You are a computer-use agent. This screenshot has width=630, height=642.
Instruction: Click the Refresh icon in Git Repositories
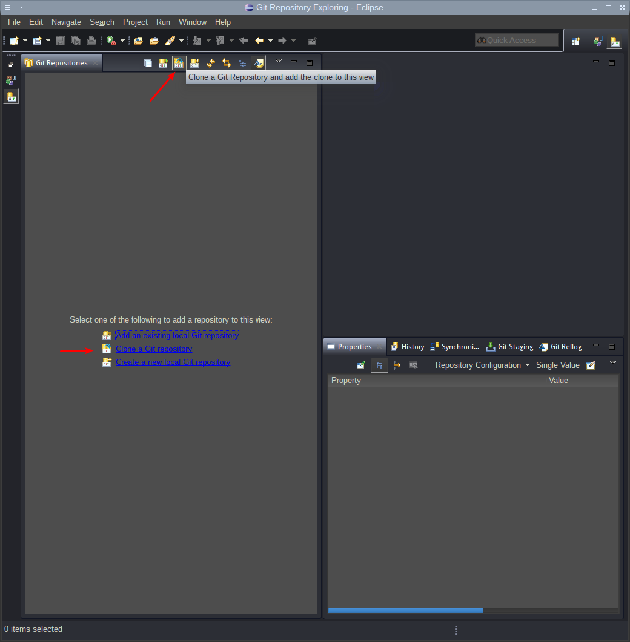point(211,63)
